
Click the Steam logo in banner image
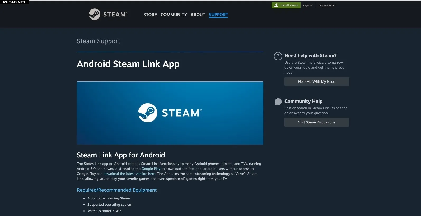[x=170, y=113]
